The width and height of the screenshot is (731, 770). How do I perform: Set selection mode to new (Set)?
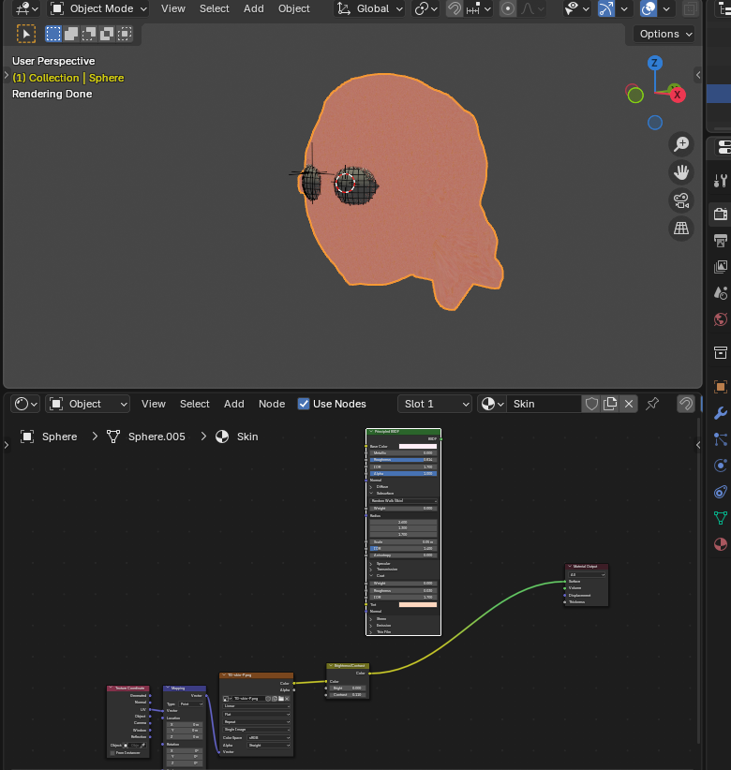53,34
